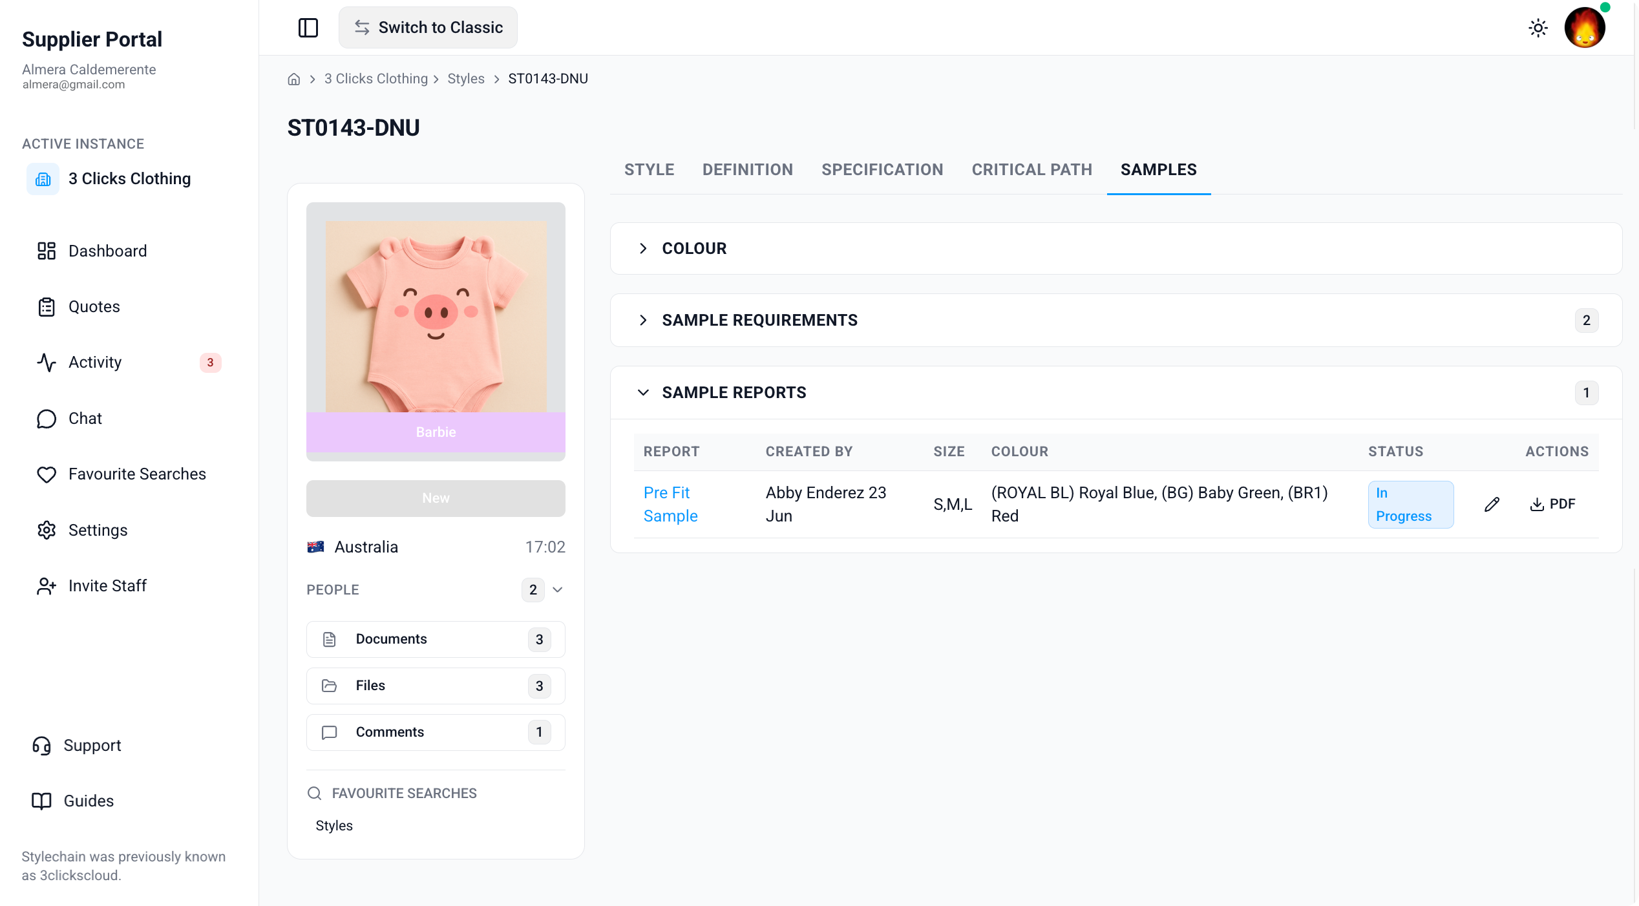
Task: Switch to the STYLE tab
Action: click(649, 169)
